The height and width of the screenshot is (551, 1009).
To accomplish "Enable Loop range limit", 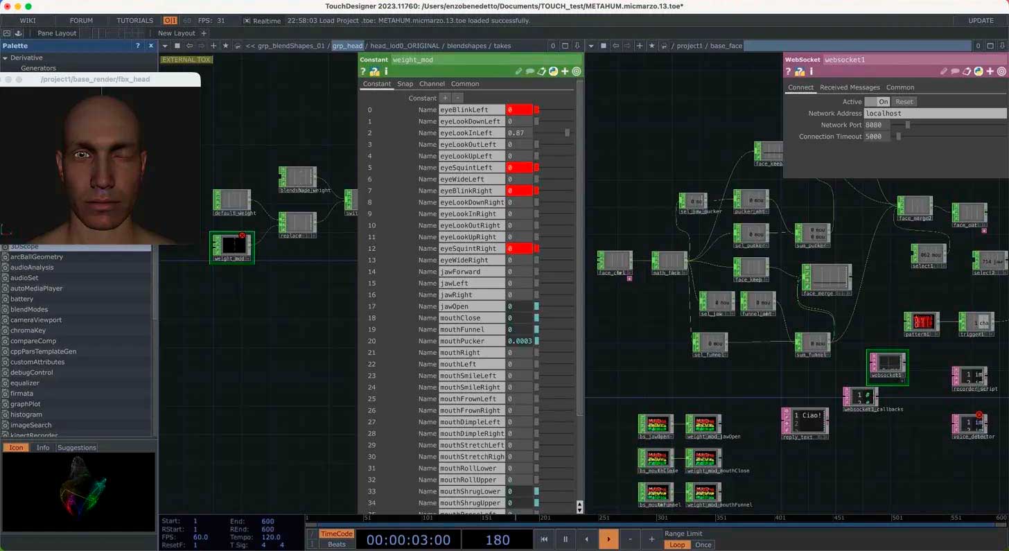I will pos(677,545).
